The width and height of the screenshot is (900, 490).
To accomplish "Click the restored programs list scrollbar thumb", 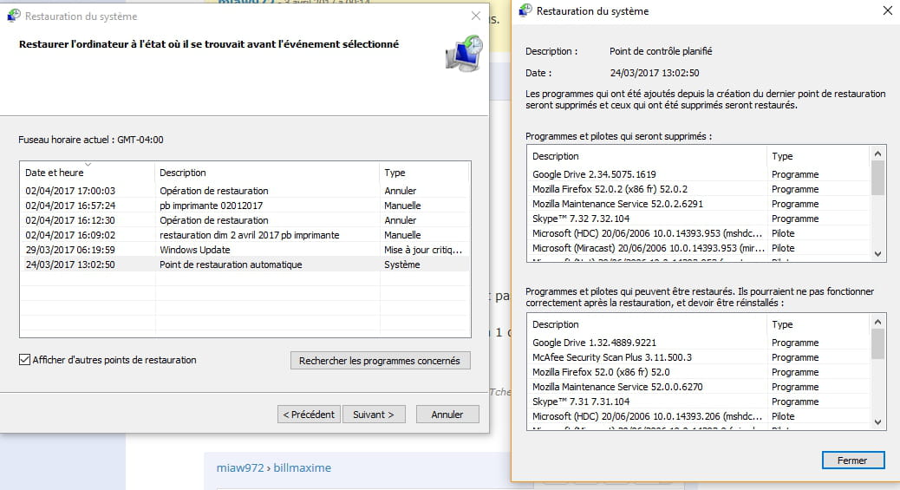I will [877, 344].
